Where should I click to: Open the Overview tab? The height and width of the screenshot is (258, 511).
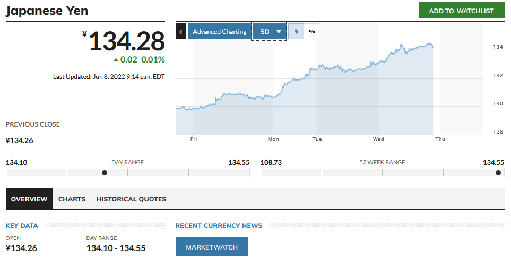click(x=29, y=199)
